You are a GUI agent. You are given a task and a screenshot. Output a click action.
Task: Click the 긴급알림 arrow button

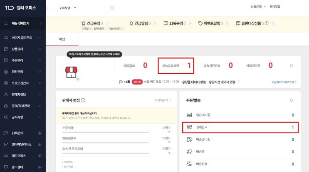[155, 23]
